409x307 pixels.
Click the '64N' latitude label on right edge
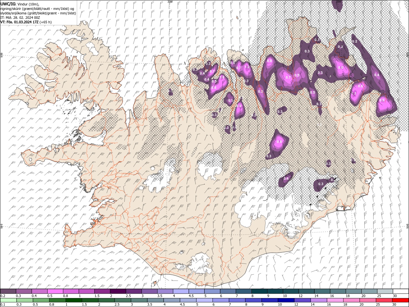(407, 226)
